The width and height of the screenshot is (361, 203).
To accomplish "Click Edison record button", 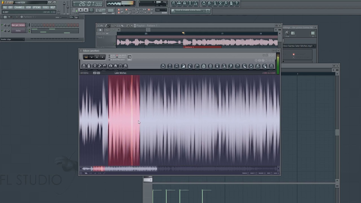I will pyautogui.click(x=102, y=57).
